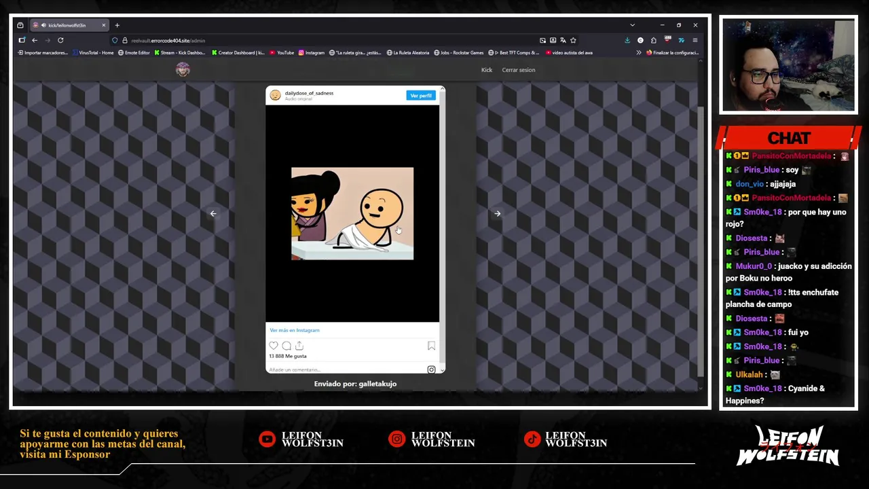Open dailydose_of_sadness profile avatar
The width and height of the screenshot is (869, 489).
(275, 95)
